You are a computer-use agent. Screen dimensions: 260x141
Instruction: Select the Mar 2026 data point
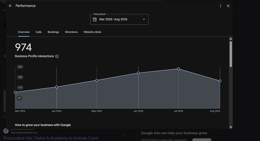[x=15, y=92]
